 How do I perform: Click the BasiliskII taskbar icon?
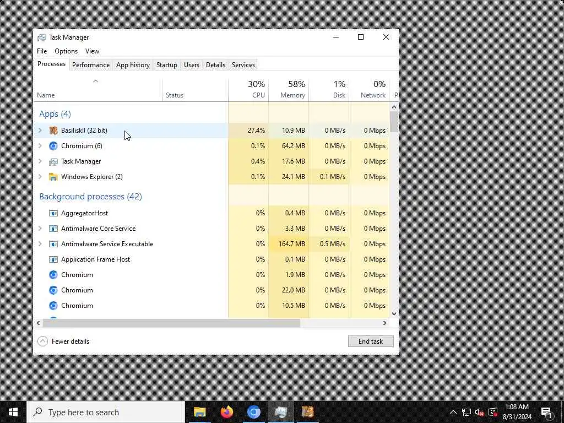tap(307, 412)
